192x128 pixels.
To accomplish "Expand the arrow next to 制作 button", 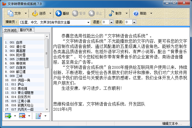I will [127, 13].
